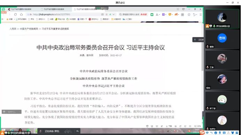Click the download button in status bar
The height and width of the screenshot is (135, 241).
click(169, 126)
